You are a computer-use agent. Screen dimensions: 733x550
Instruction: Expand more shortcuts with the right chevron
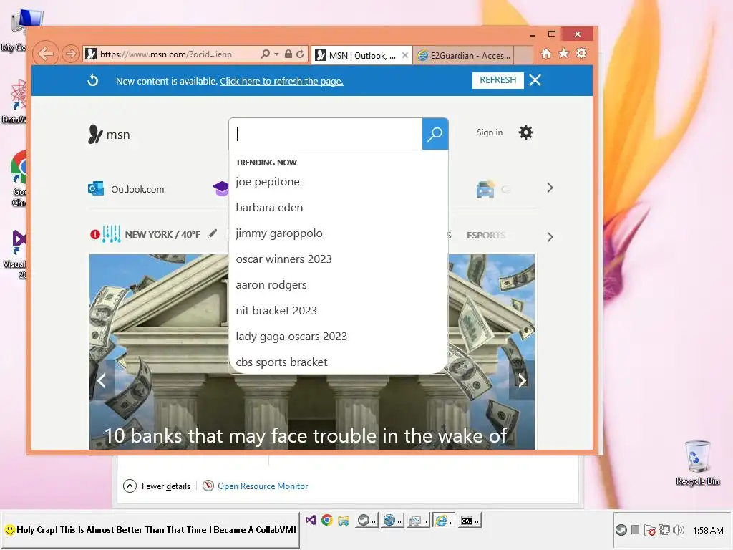550,188
